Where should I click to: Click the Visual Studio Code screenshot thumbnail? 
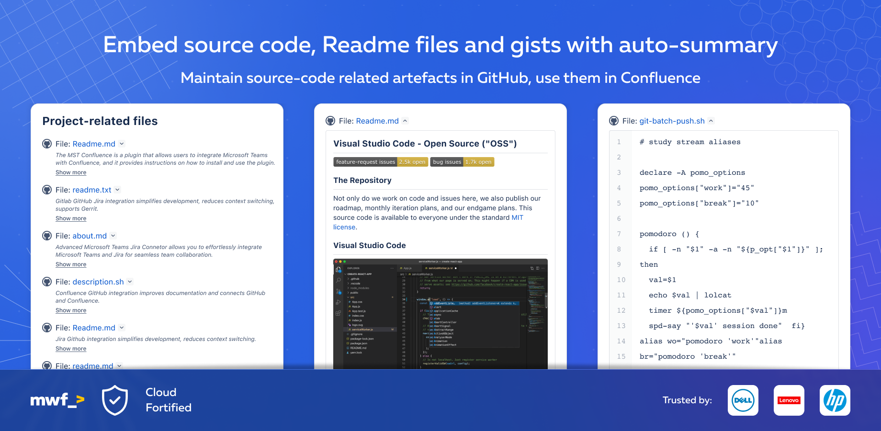(x=440, y=314)
